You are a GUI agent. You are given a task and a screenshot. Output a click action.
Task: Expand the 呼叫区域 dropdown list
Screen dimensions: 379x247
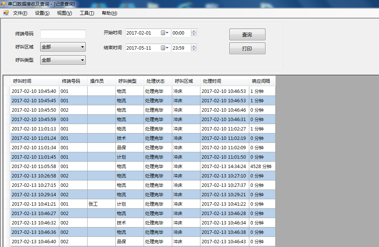pyautogui.click(x=82, y=47)
